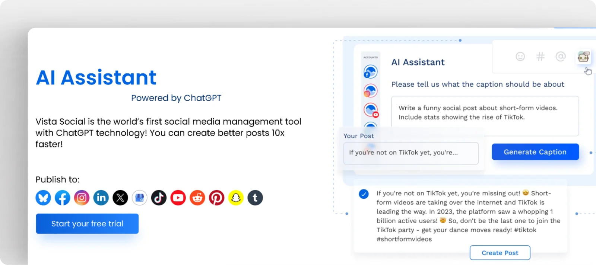Open the LinkedIn icon
This screenshot has height=265, width=596.
[x=101, y=198]
